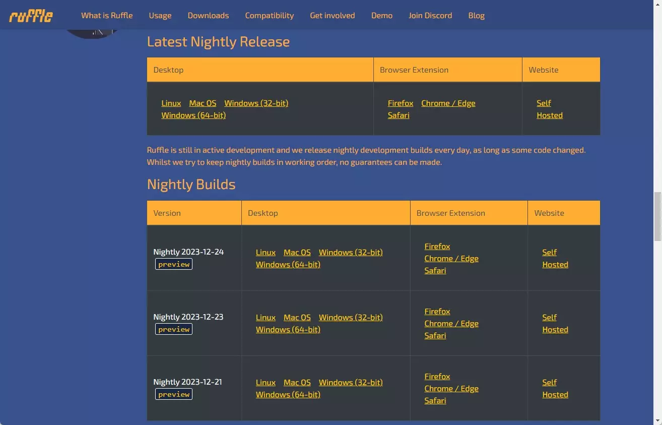
Task: Download Self Hosted package for Nightly 2023-12-23
Action: [x=555, y=323]
